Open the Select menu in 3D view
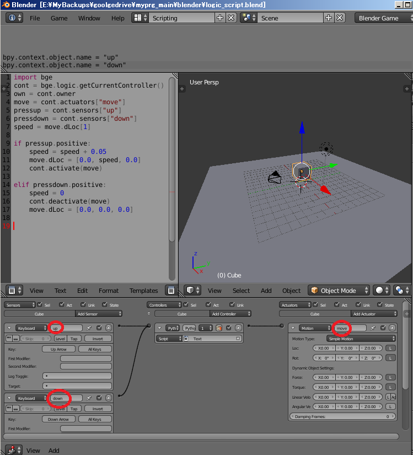The height and width of the screenshot is (455, 413). click(241, 291)
